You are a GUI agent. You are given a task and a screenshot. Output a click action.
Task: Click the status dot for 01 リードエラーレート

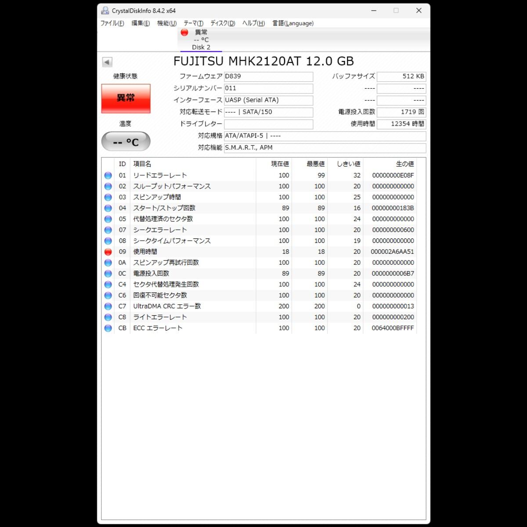108,175
